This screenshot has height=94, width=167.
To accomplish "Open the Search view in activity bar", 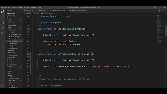I will 2,17.
